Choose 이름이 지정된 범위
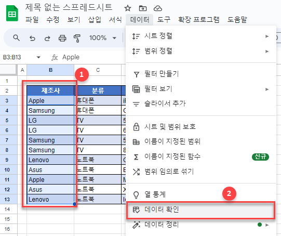The width and height of the screenshot is (281, 236). click(x=200, y=142)
